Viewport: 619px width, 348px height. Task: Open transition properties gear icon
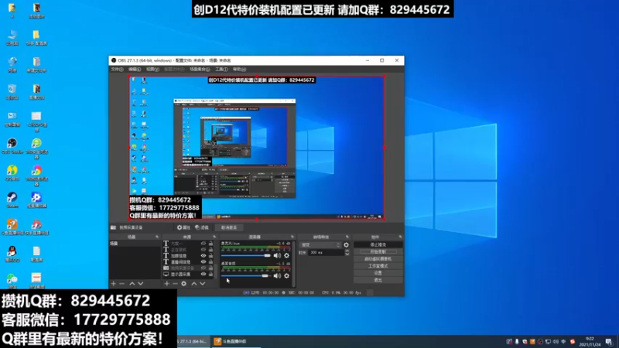point(346,245)
